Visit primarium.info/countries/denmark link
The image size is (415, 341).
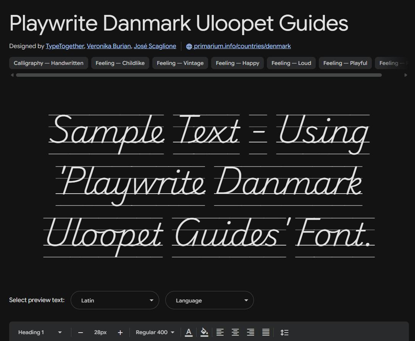242,46
